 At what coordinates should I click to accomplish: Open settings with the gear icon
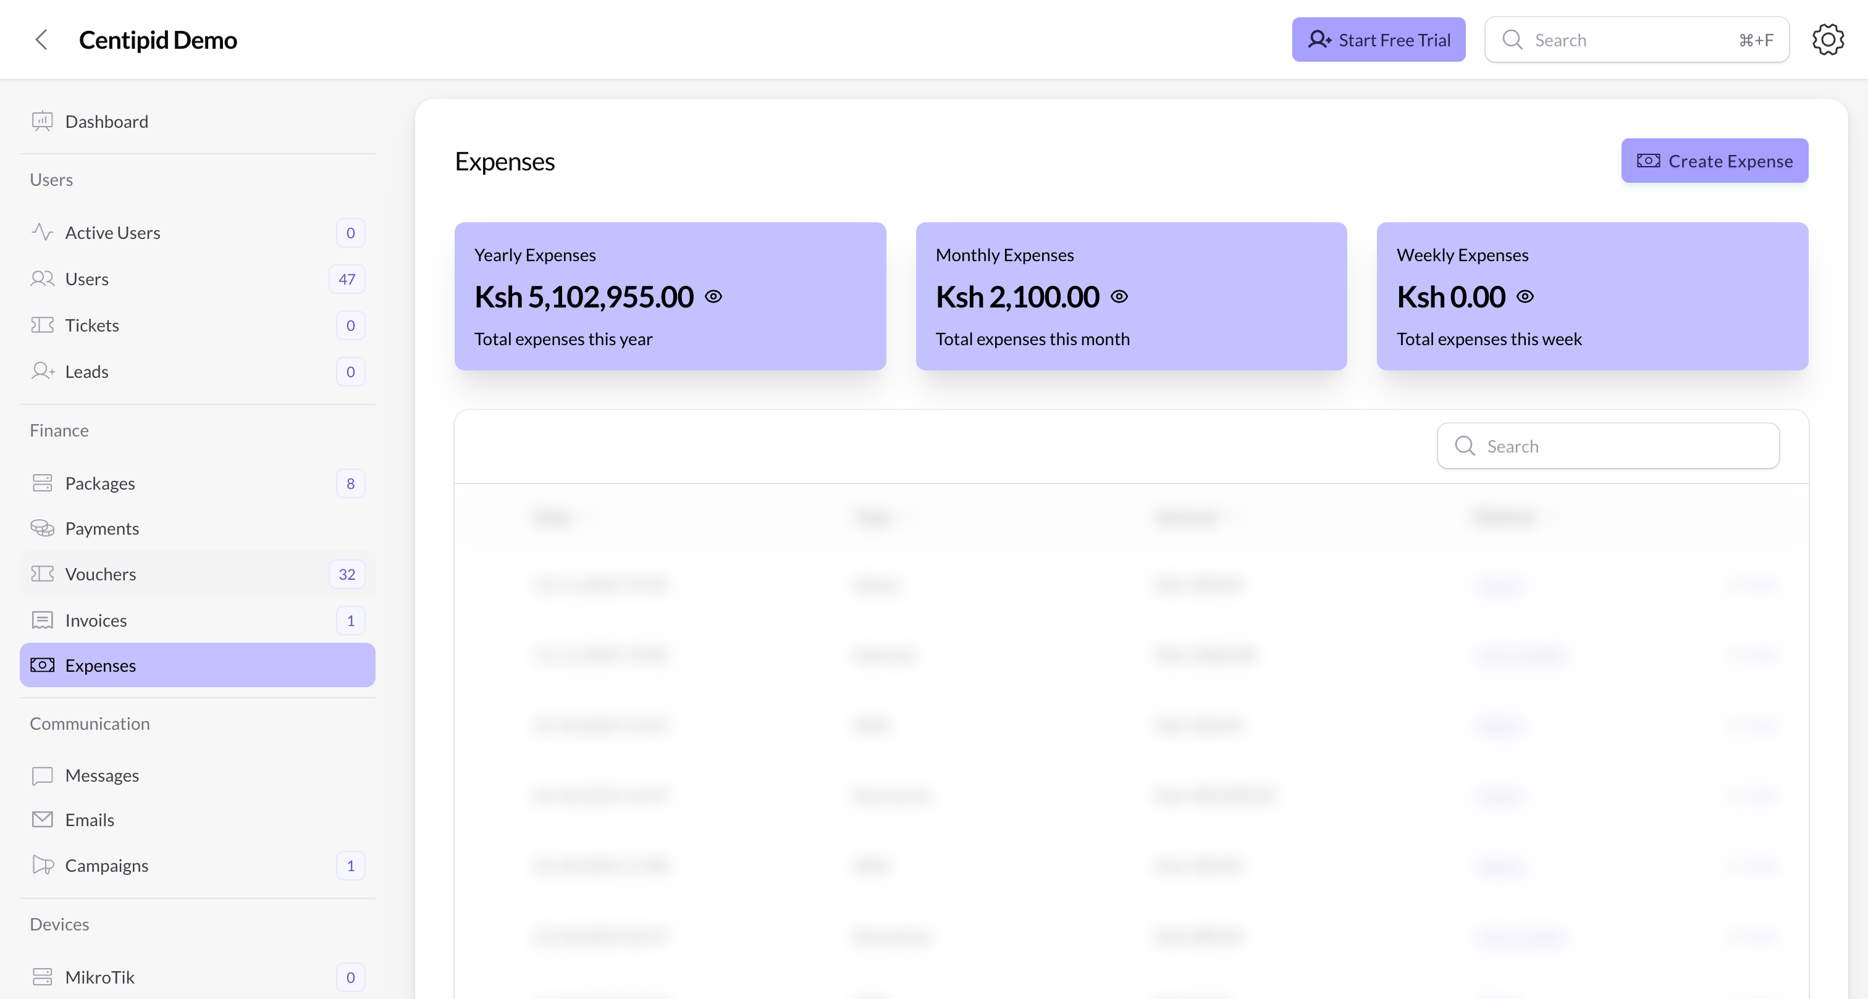coord(1827,39)
